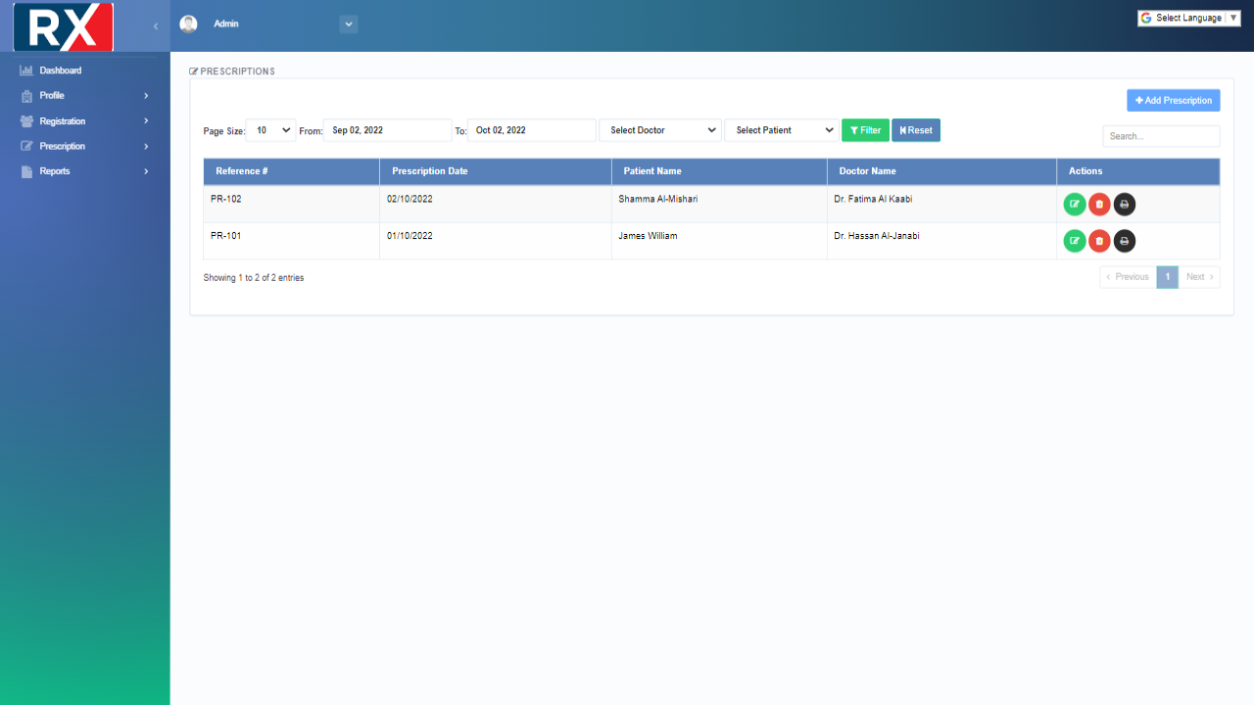Print prescription PR-101 with the printer icon
This screenshot has width=1254, height=705.
1125,241
